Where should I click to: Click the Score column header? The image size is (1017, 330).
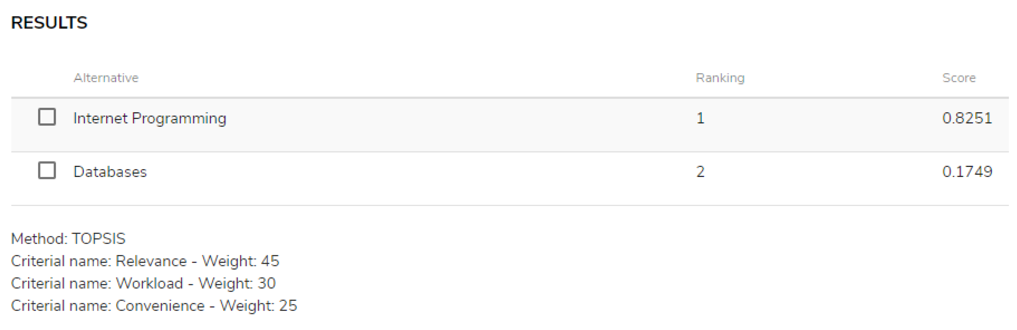tap(959, 78)
